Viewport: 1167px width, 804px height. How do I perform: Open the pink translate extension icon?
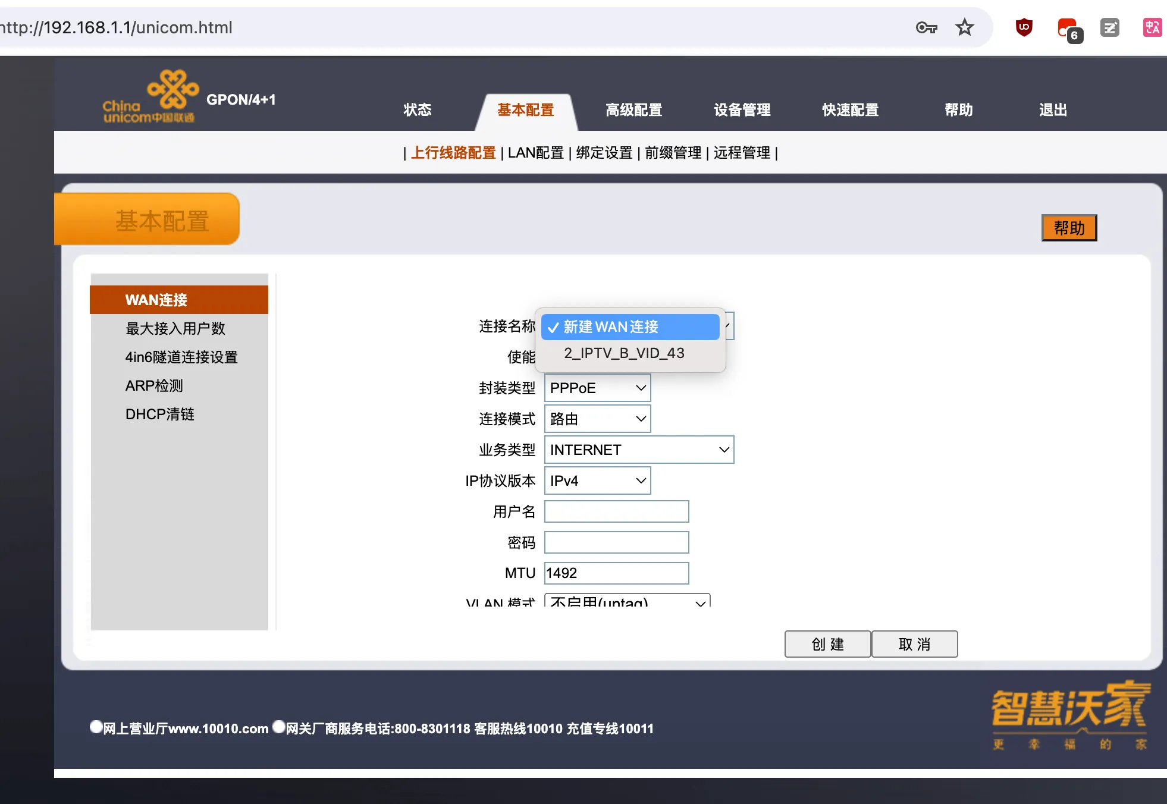1152,27
